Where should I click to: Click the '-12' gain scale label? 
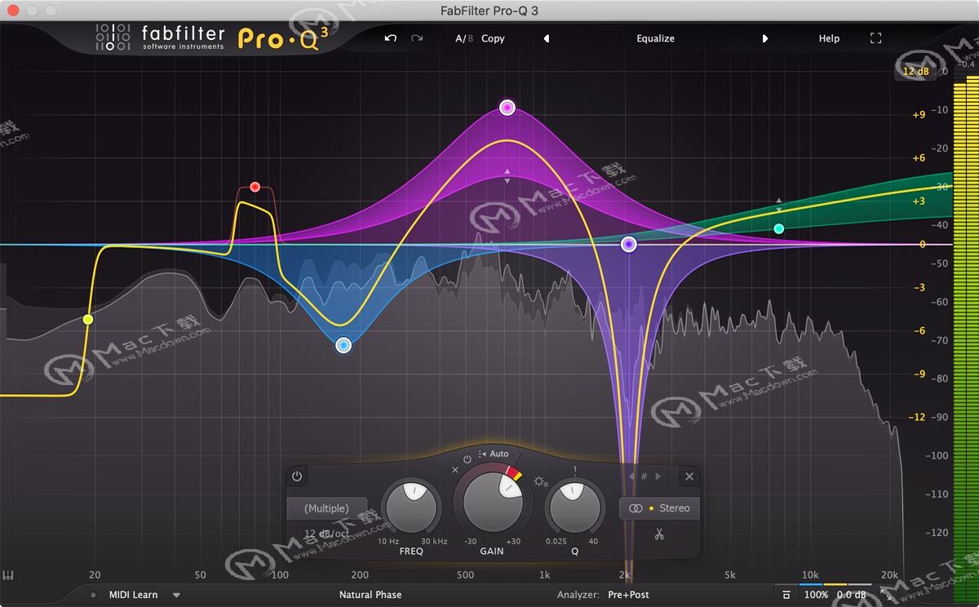coord(918,418)
